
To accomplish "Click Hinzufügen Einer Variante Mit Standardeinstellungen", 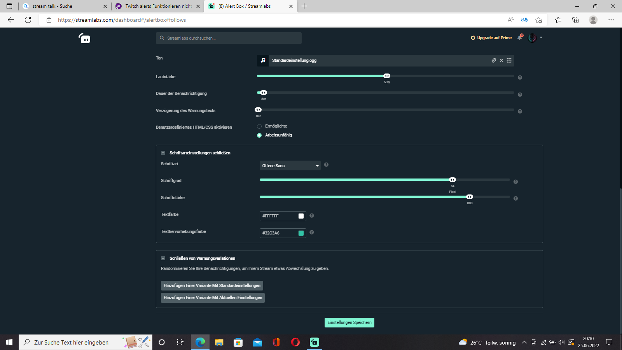I will (x=212, y=285).
